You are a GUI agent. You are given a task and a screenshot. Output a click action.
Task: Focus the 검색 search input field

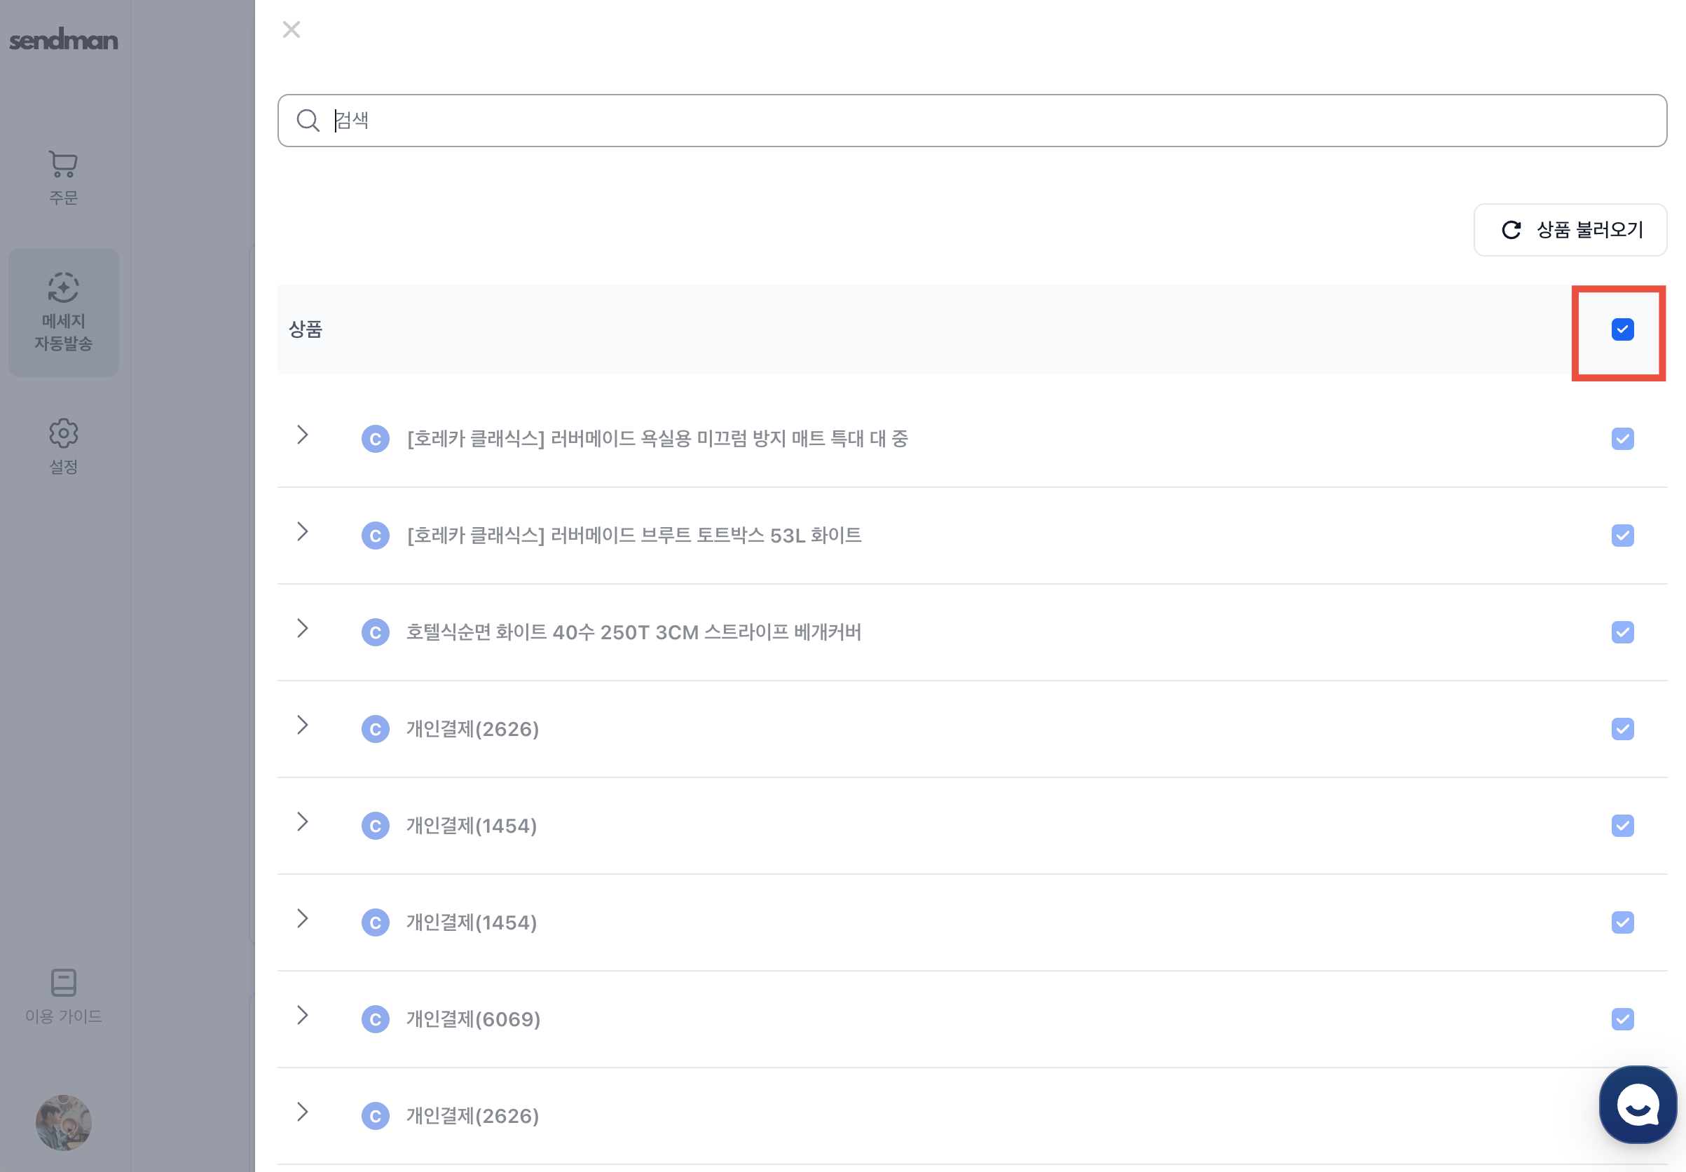984,121
